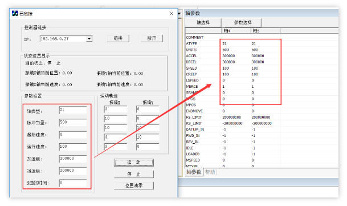
Task: Select the ATYPE row label
Action: pos(191,44)
